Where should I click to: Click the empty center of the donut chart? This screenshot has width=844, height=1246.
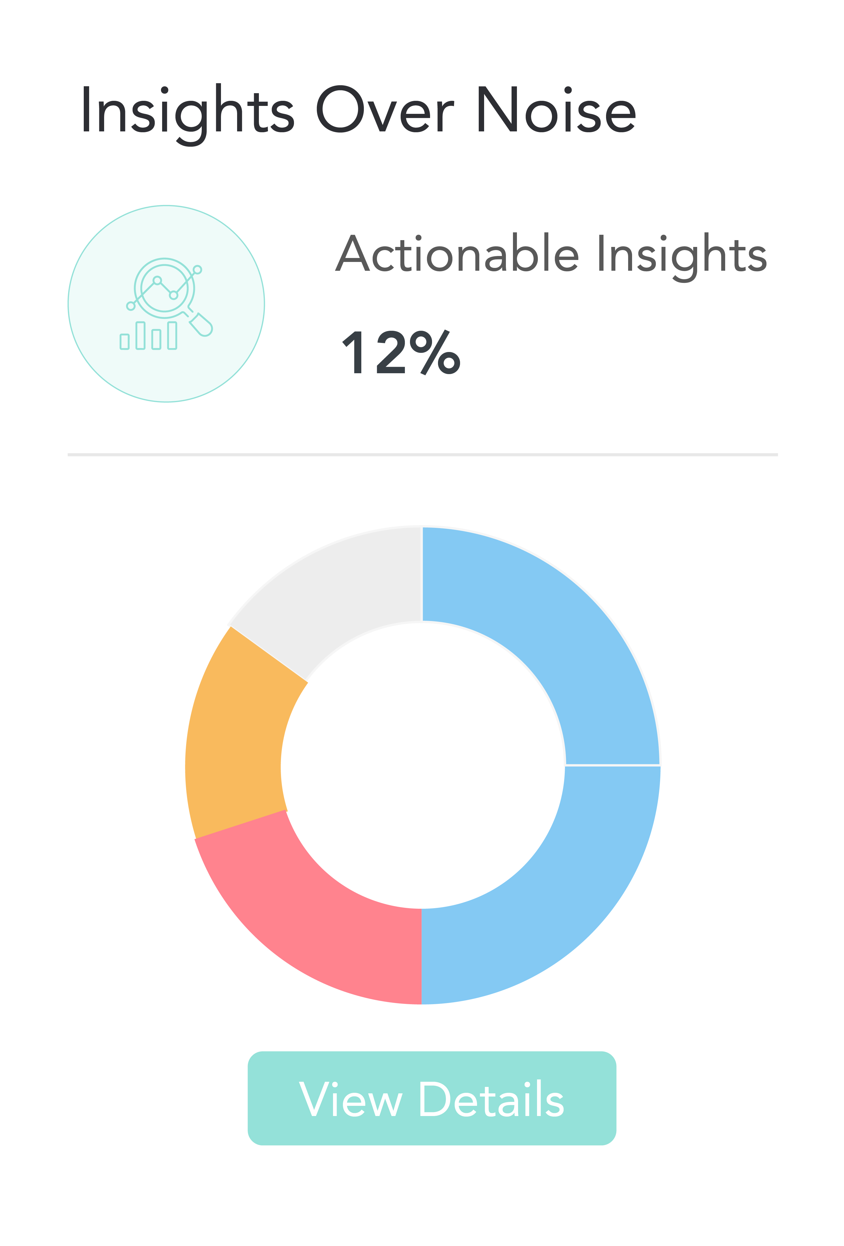coord(422,766)
